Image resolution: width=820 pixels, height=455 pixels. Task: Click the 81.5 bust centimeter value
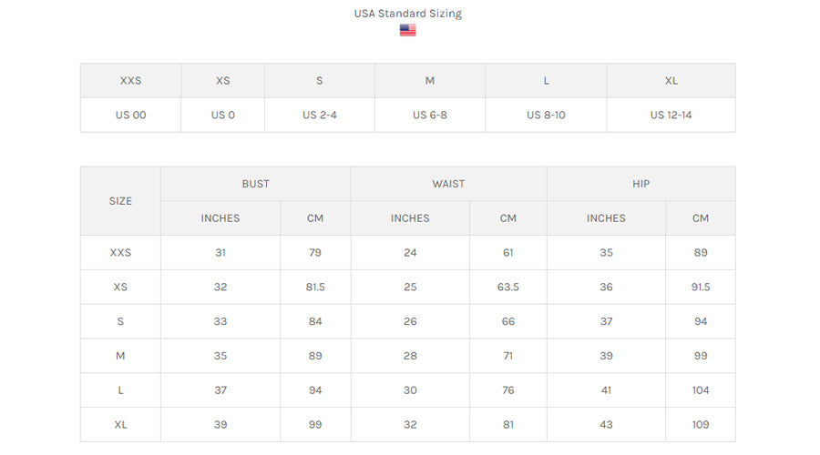pyautogui.click(x=315, y=288)
